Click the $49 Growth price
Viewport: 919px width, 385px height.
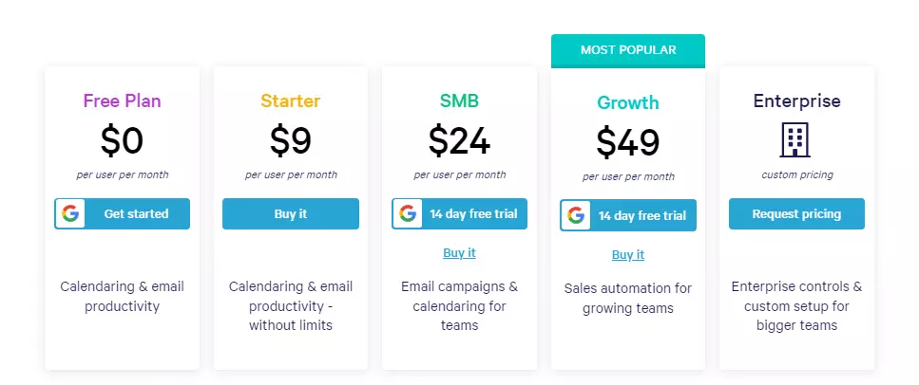628,142
